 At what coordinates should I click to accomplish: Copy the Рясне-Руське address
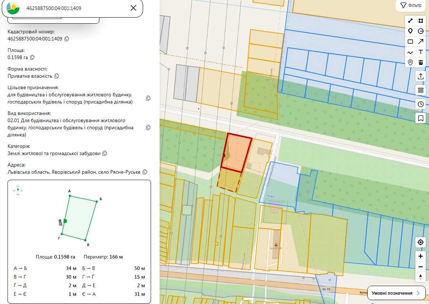[145, 172]
